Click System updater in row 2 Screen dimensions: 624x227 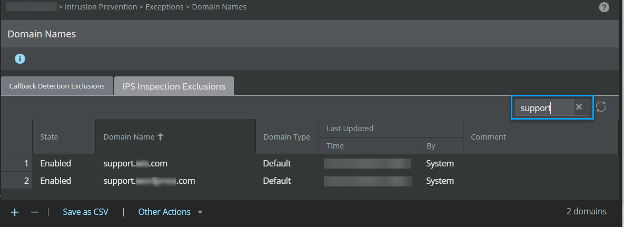[440, 181]
